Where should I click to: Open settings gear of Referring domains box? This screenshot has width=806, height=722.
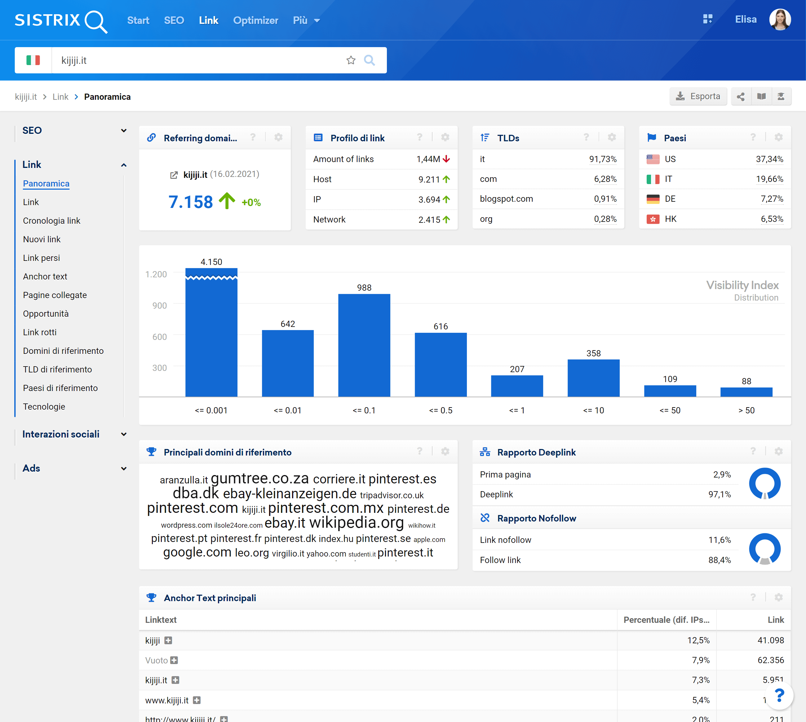click(x=279, y=137)
